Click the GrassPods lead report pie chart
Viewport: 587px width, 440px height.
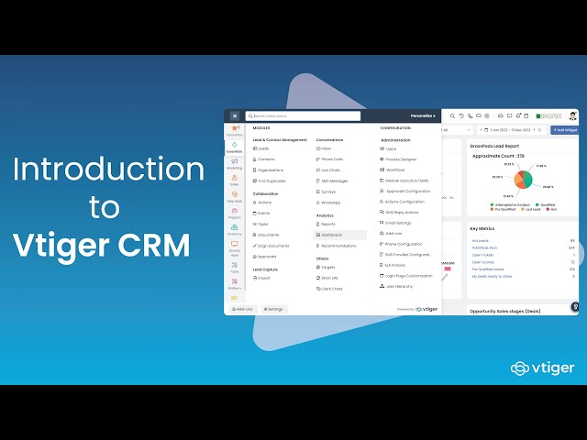point(523,180)
